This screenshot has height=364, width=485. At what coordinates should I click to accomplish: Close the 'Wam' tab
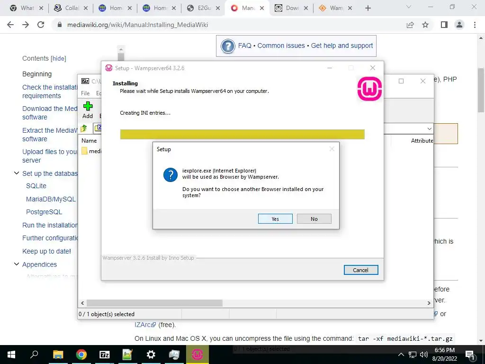(x=350, y=9)
